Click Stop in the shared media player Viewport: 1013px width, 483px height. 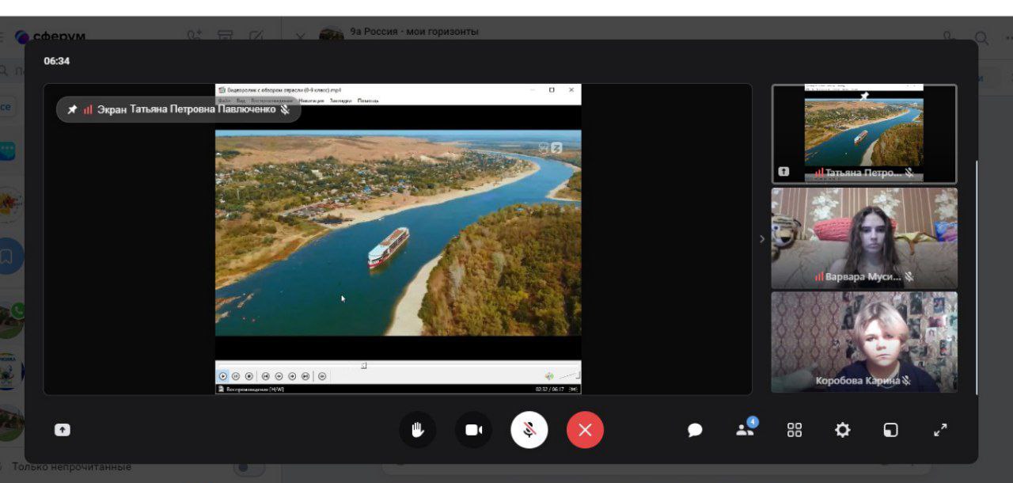[x=249, y=376]
